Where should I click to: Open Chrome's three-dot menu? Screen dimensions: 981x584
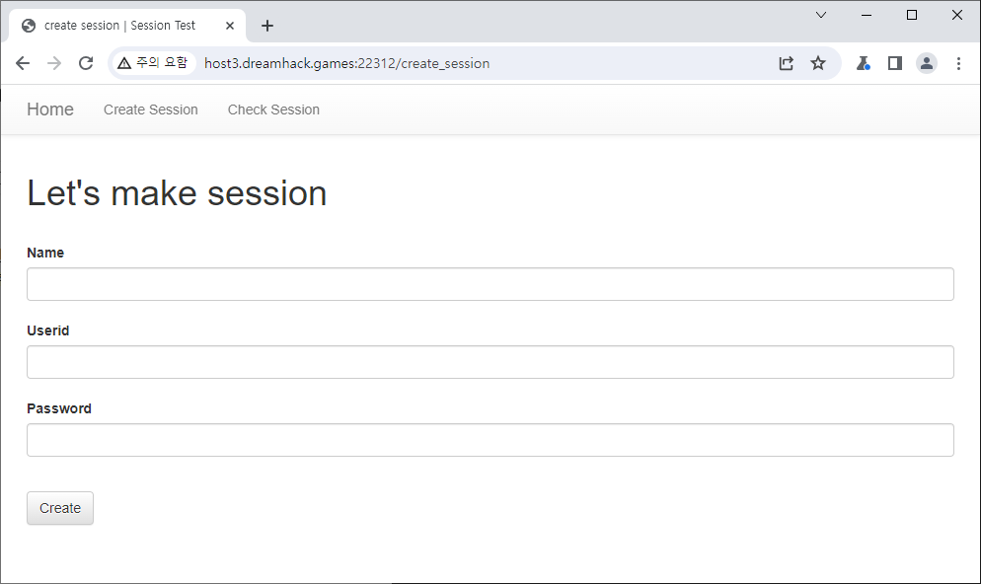958,63
